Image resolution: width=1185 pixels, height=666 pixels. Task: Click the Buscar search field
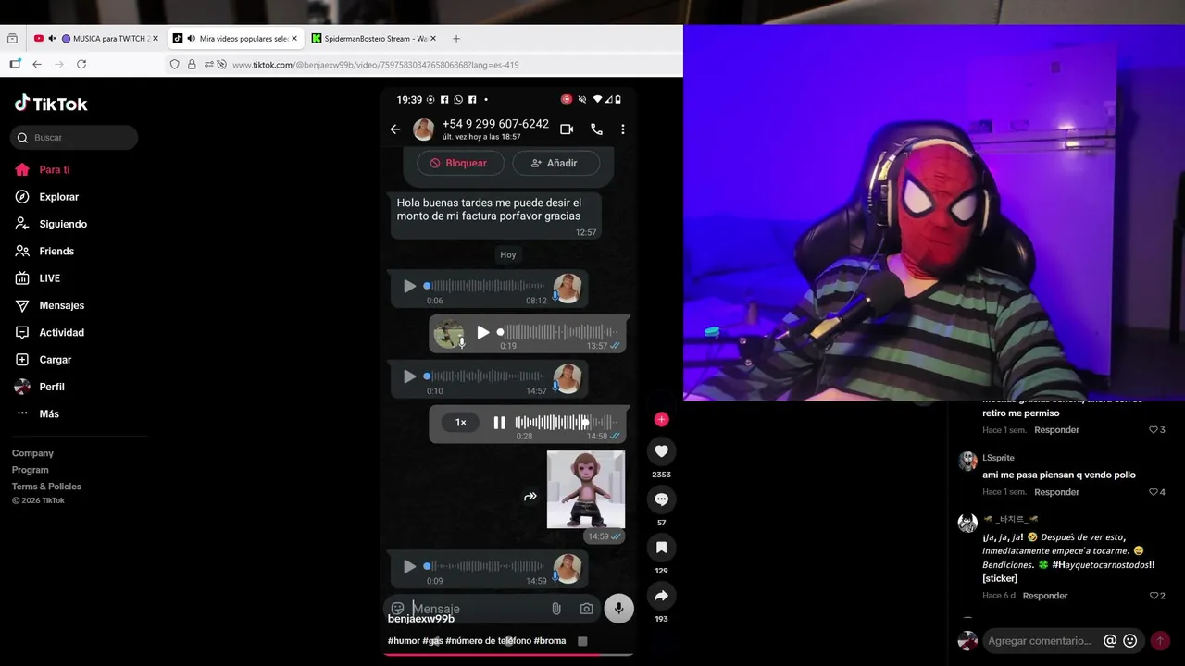[x=74, y=138]
